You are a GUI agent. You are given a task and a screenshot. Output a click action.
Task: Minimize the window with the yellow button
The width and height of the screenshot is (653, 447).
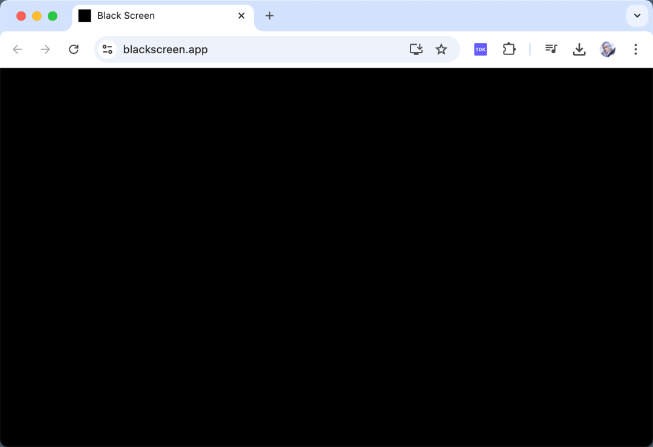point(37,16)
